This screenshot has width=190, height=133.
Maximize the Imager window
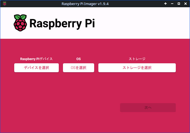tap(179, 4)
